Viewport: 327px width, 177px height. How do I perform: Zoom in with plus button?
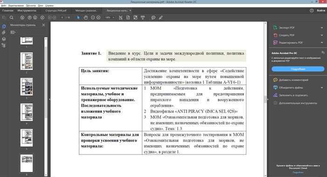coord(98,18)
